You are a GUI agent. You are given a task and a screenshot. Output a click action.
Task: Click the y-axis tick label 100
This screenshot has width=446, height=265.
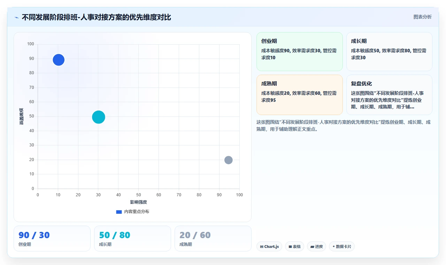click(x=31, y=44)
